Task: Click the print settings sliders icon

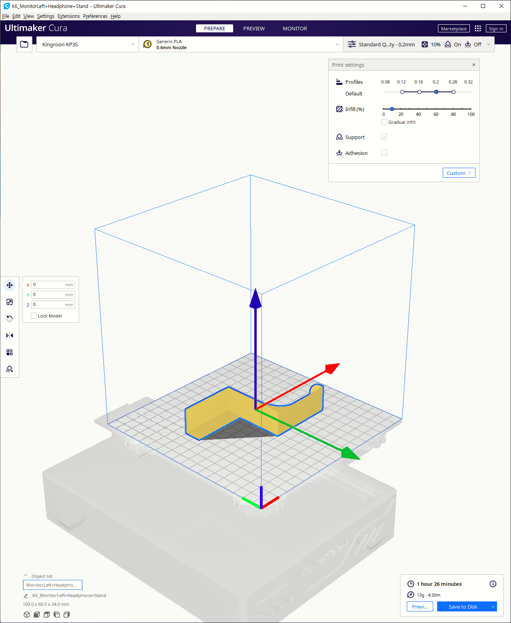Action: (x=352, y=44)
